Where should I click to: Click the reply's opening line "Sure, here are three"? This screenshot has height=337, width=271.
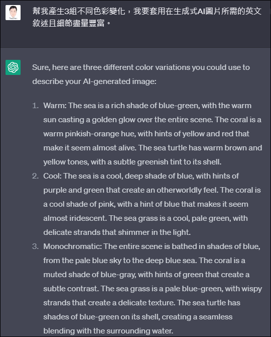tap(67, 67)
